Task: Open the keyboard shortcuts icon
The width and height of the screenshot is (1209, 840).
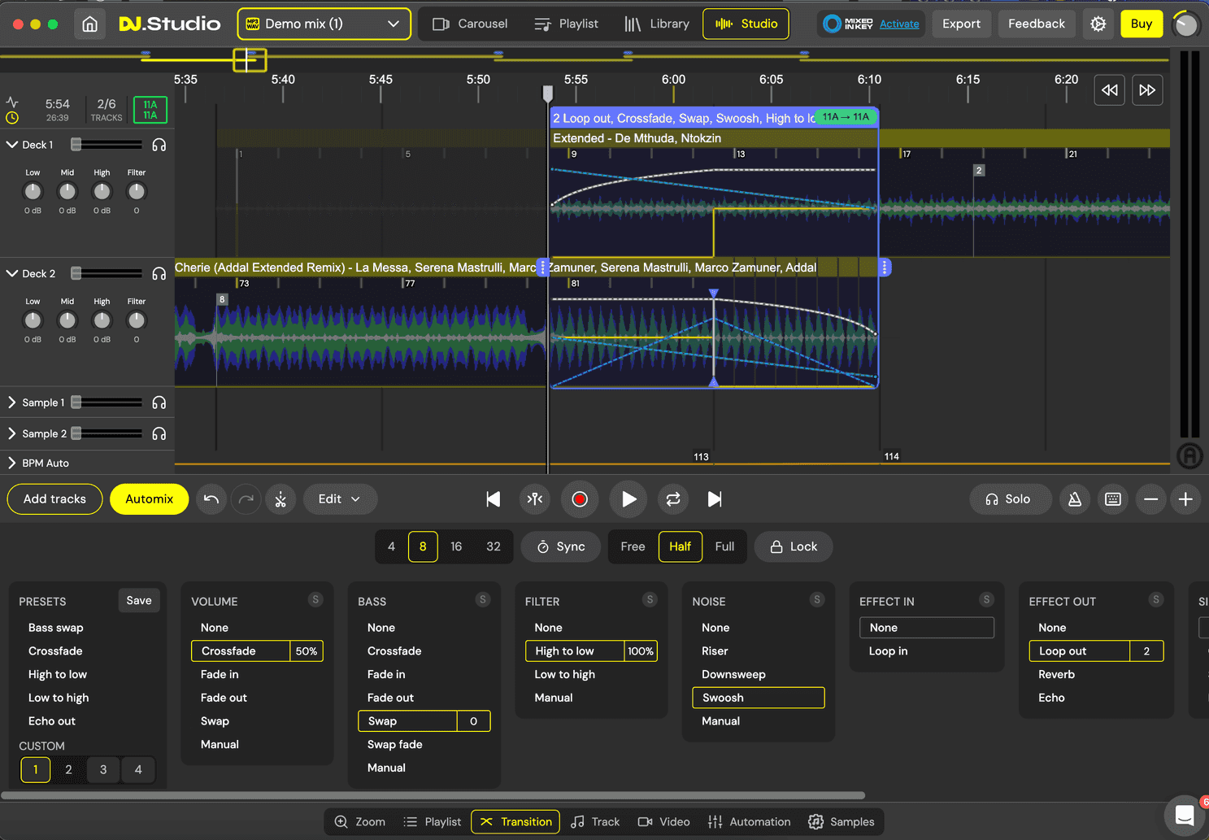Action: [1112, 499]
